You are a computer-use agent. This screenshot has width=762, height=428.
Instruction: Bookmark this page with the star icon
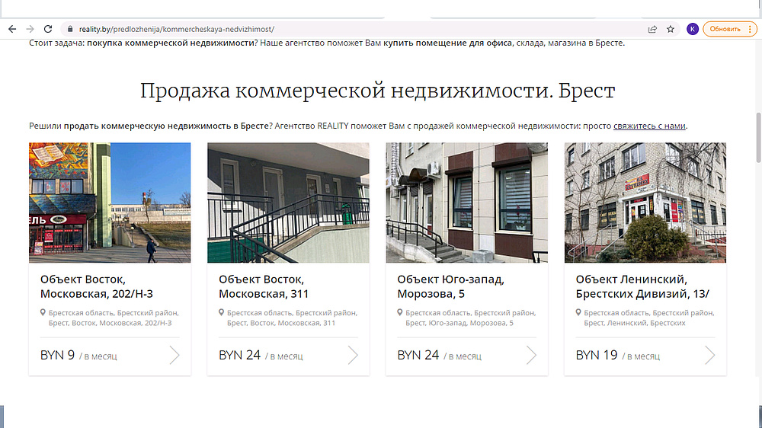click(x=671, y=29)
